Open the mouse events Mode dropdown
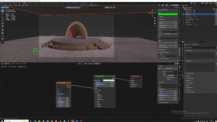This screenshot has height=122, width=217. pyautogui.click(x=169, y=56)
